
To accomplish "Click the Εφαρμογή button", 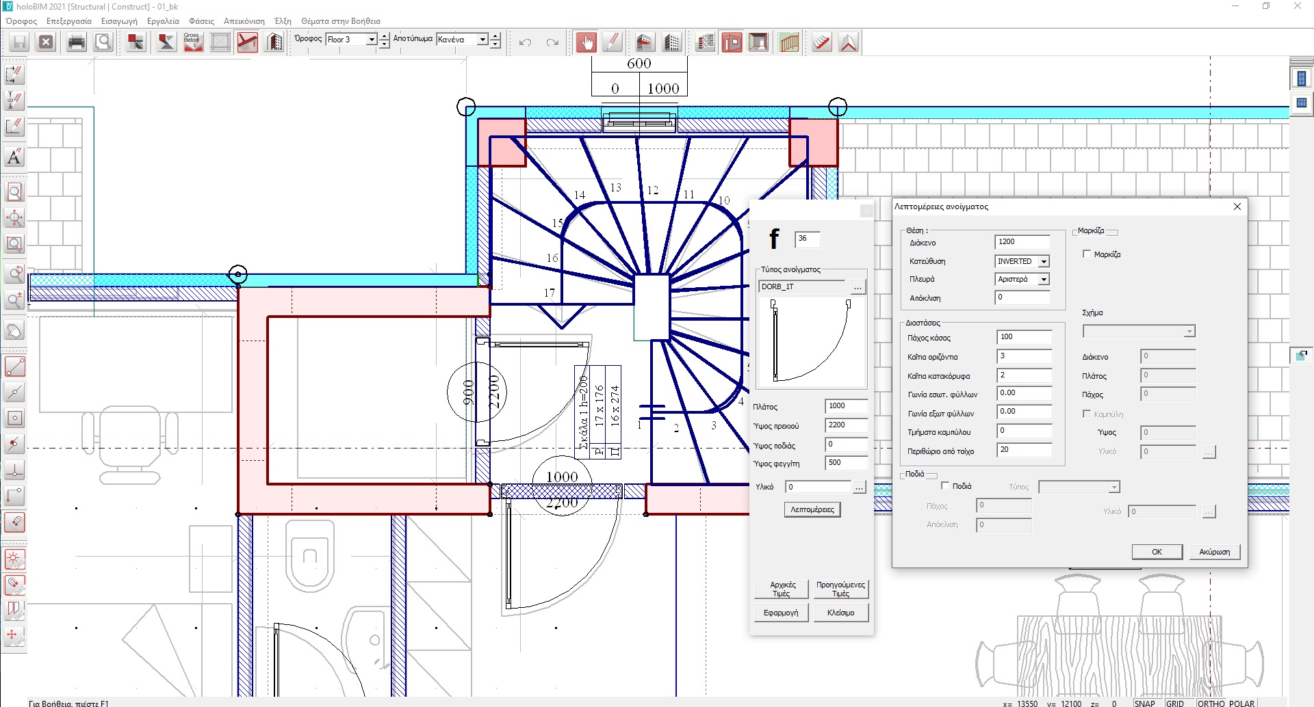I will click(781, 613).
